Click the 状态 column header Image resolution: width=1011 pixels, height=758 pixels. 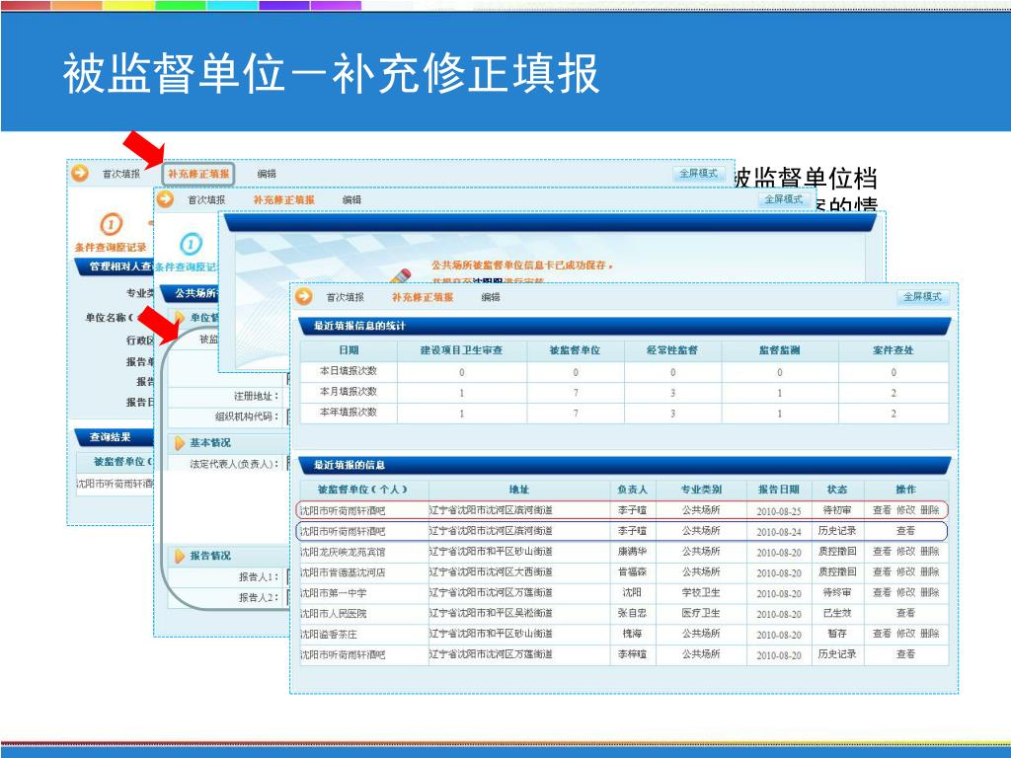coord(836,490)
